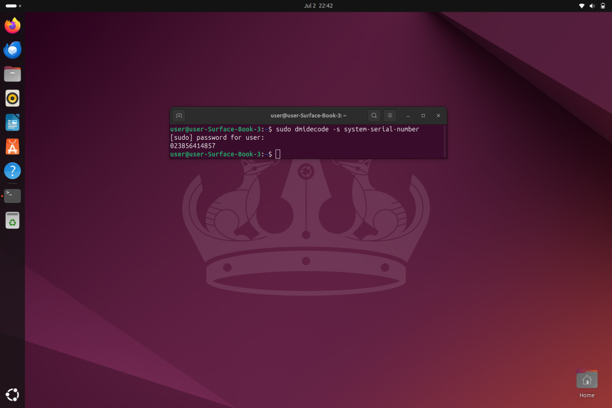Launch Rhythmbox music player
612x408 pixels.
(13, 98)
